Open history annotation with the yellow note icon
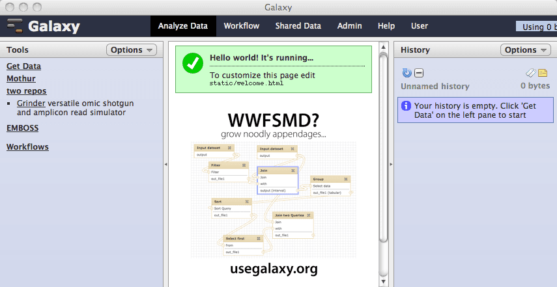 542,73
